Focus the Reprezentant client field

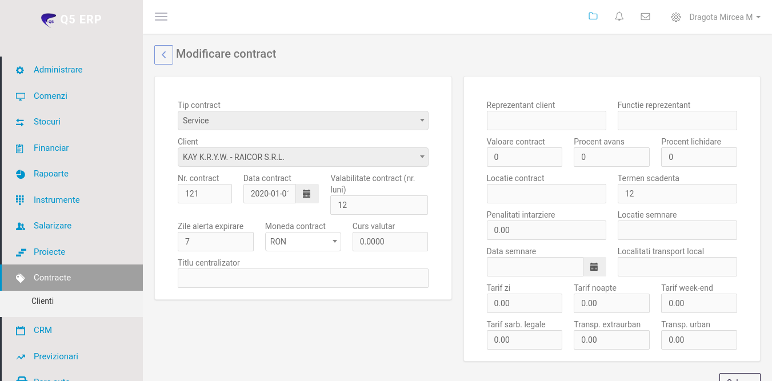(546, 121)
